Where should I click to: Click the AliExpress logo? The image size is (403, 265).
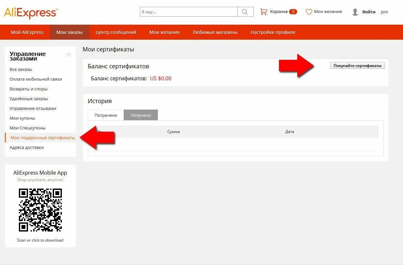[31, 13]
